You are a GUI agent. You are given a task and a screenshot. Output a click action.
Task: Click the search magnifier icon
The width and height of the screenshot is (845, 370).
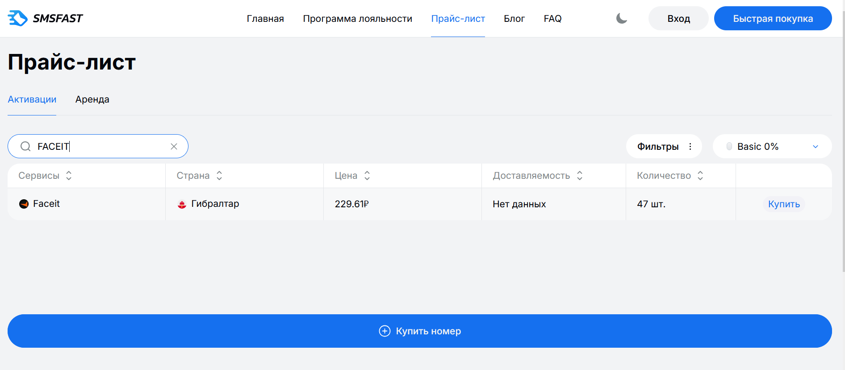(x=25, y=146)
